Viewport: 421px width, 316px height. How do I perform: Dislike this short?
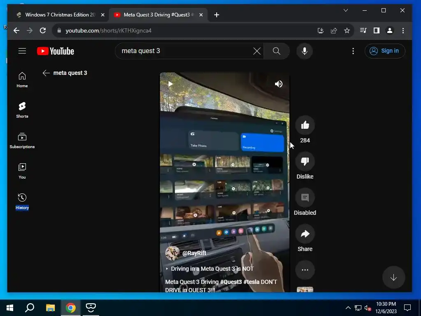point(305,161)
